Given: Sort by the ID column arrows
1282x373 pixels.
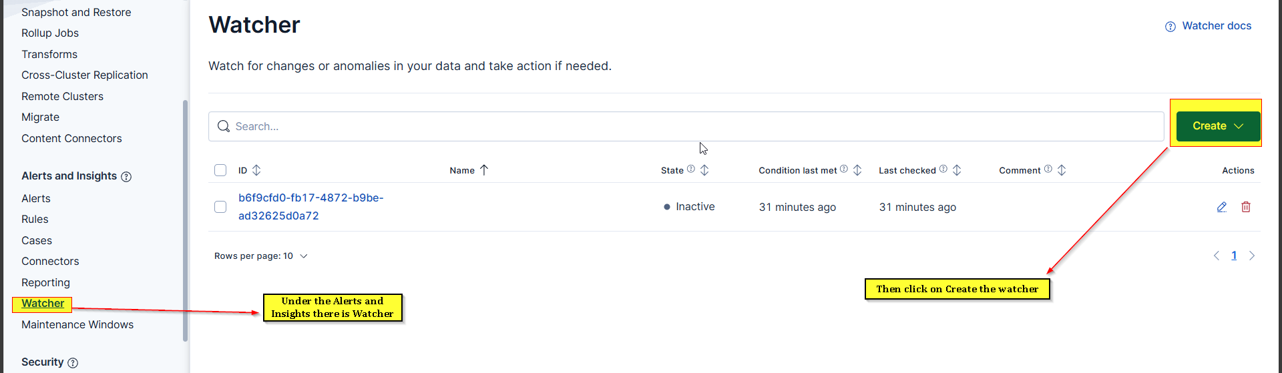Looking at the screenshot, I should tap(256, 170).
